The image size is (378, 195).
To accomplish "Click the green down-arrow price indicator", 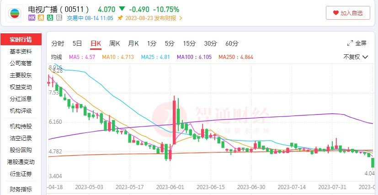I will click(x=122, y=9).
